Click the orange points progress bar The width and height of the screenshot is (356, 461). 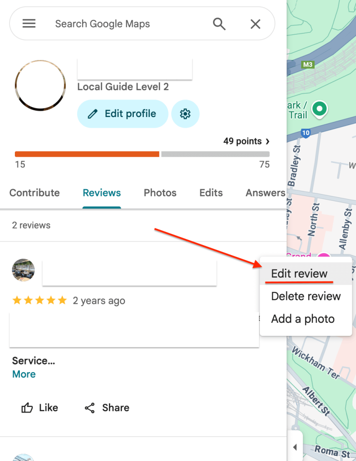click(87, 154)
